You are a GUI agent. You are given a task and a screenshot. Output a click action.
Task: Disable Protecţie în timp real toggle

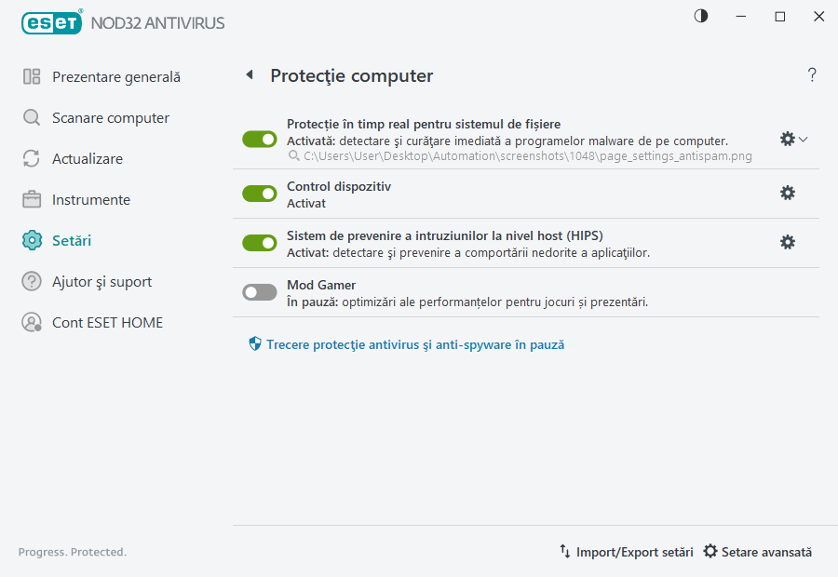(259, 139)
